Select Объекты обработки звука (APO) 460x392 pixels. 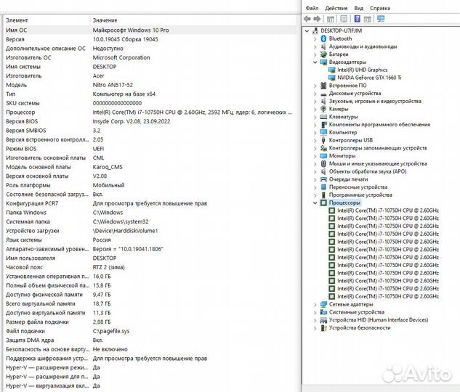368,171
